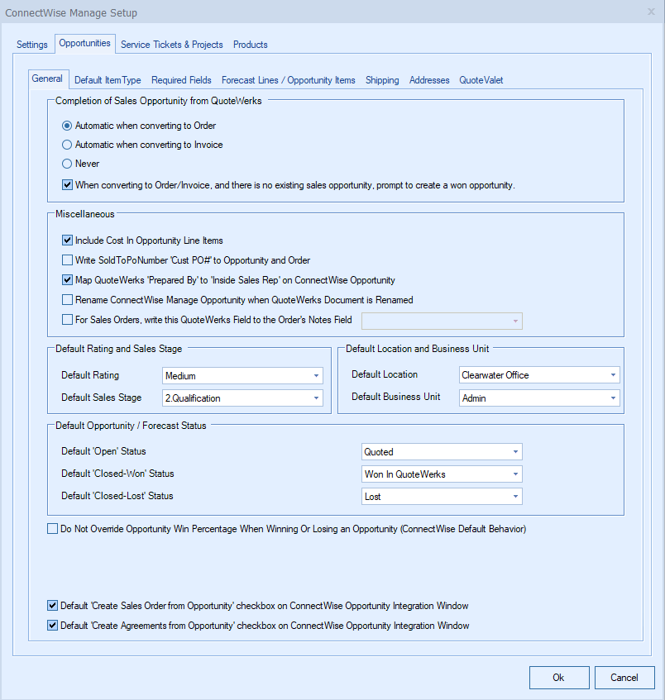Image resolution: width=665 pixels, height=700 pixels.
Task: Open the Order's Notes Field dropdown
Action: (442, 321)
